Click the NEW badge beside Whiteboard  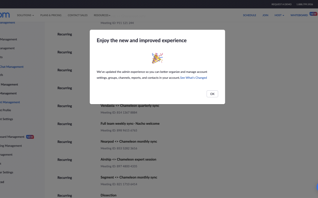[313, 14]
